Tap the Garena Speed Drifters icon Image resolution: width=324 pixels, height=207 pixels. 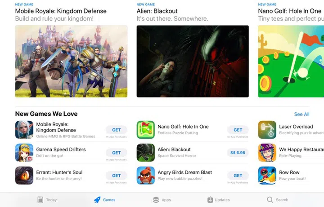pyautogui.click(x=24, y=153)
